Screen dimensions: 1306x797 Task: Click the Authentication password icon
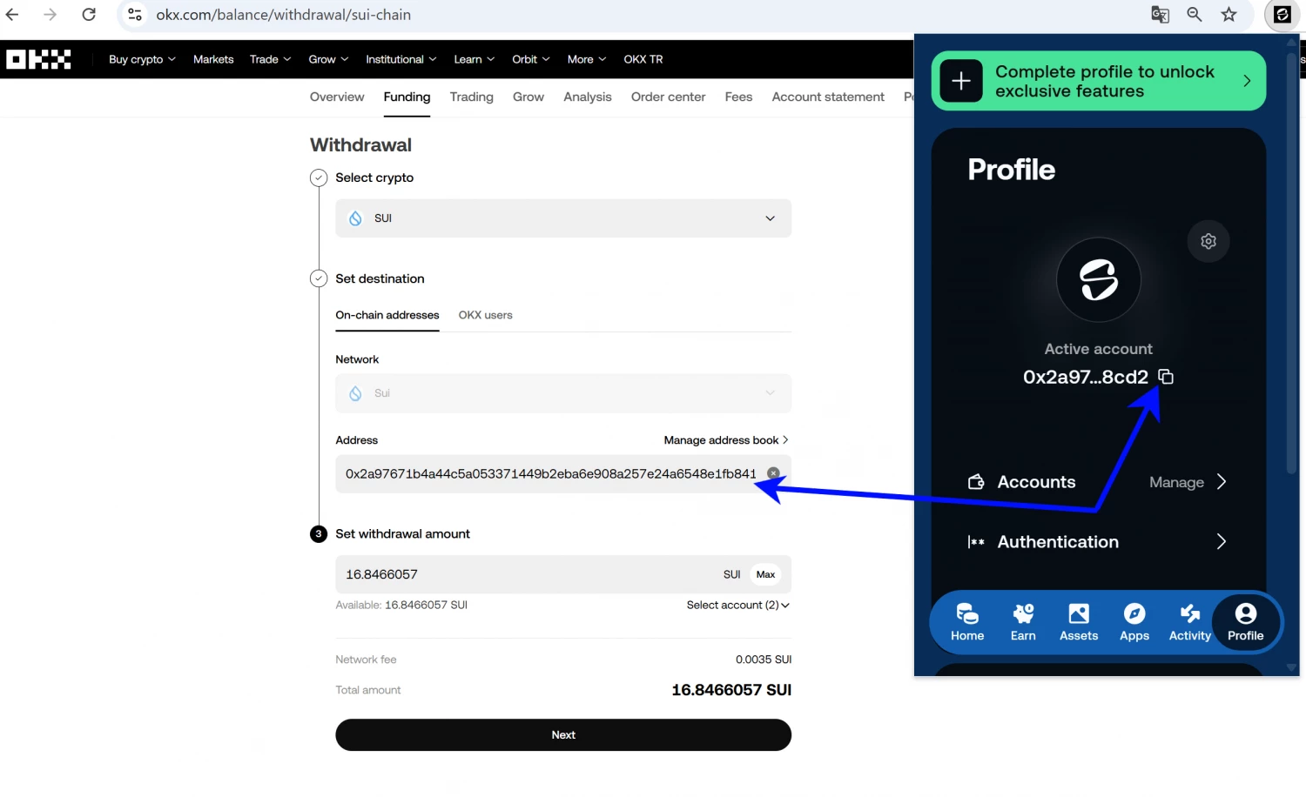(976, 542)
